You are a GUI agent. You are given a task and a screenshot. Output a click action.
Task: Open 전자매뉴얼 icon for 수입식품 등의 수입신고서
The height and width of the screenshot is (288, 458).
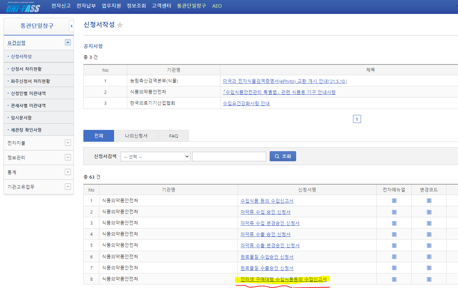(x=394, y=200)
